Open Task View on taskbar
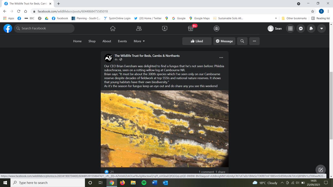333x187 pixels. pos(100,183)
